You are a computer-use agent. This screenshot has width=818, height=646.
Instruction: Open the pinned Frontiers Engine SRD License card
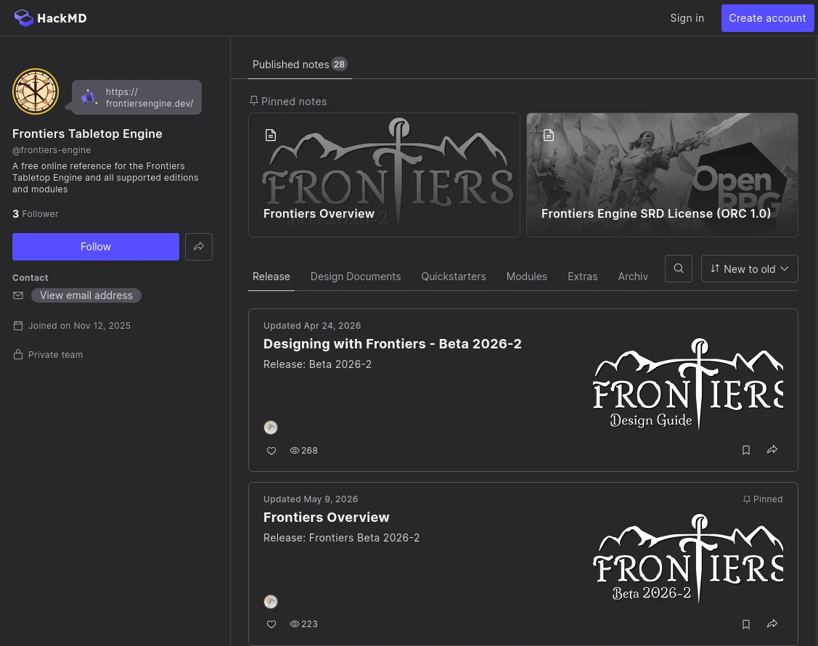(662, 175)
